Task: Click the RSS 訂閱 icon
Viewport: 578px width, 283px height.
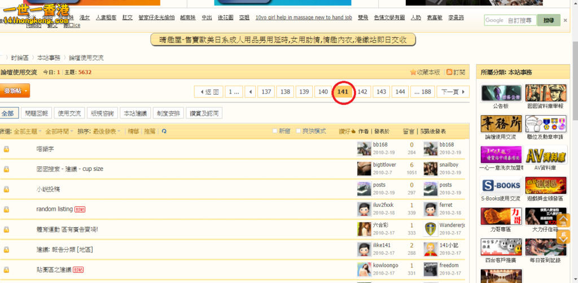Action: pyautogui.click(x=449, y=72)
